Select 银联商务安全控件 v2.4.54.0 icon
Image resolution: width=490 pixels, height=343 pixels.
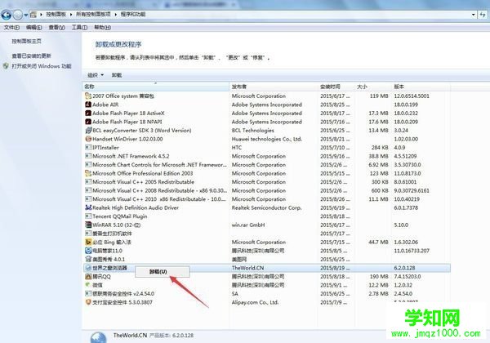[x=88, y=294]
